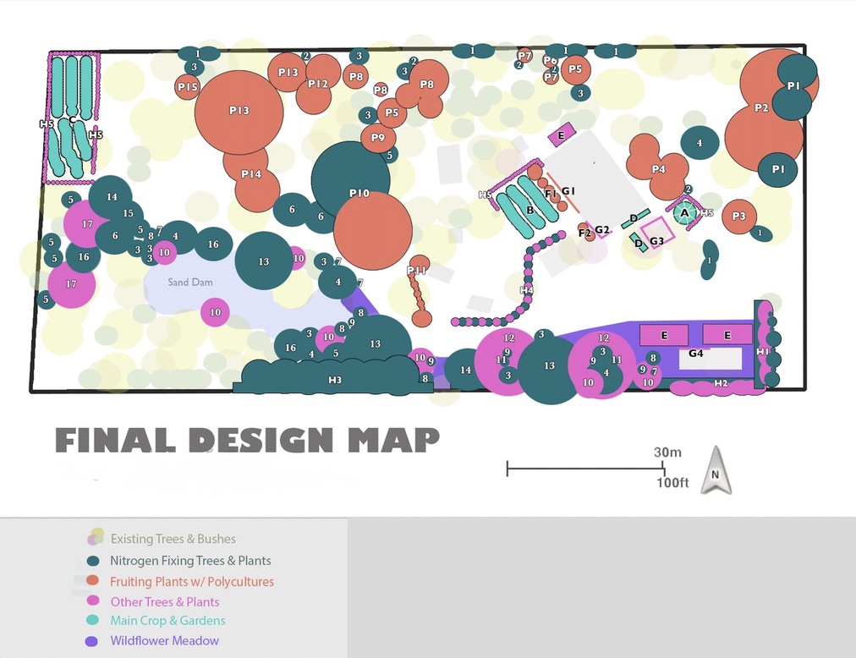Select the circular garden marked A

tap(684, 213)
